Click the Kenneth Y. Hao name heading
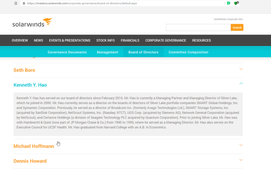This screenshot has width=271, height=169. click(x=30, y=85)
